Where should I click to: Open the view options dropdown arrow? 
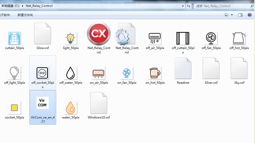click(x=232, y=15)
